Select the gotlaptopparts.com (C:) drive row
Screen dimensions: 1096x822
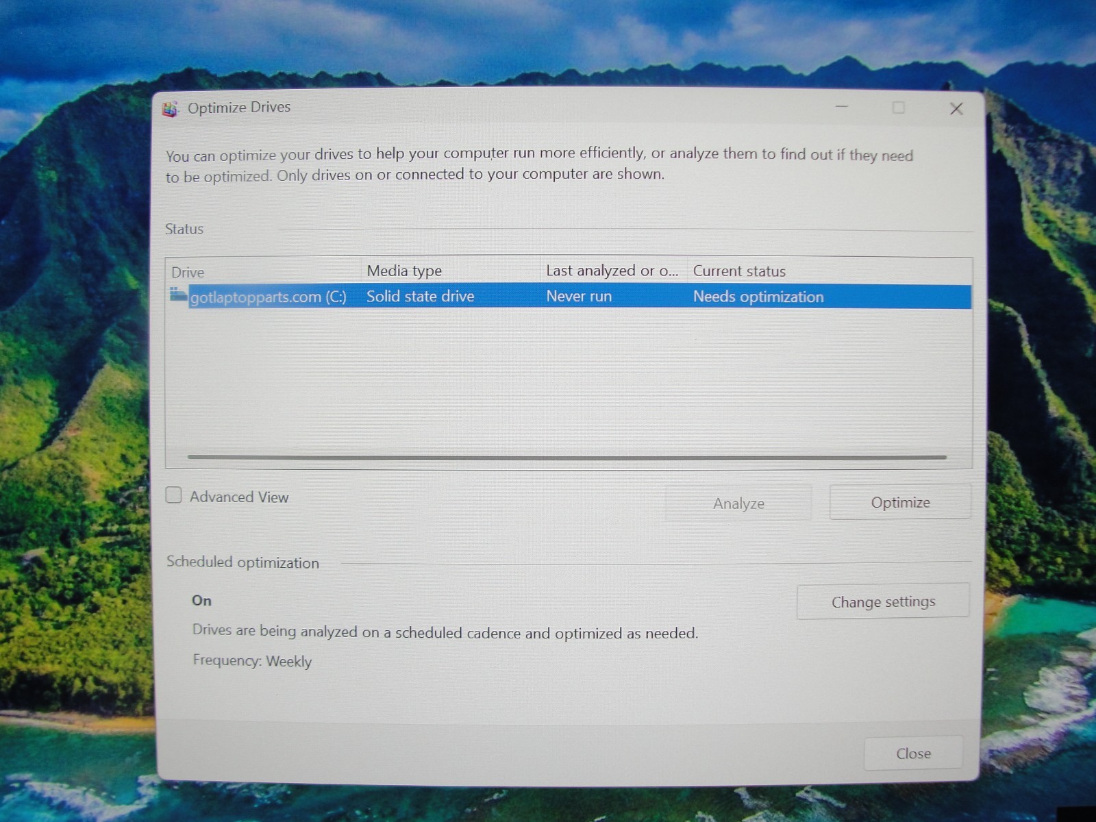[x=569, y=297]
